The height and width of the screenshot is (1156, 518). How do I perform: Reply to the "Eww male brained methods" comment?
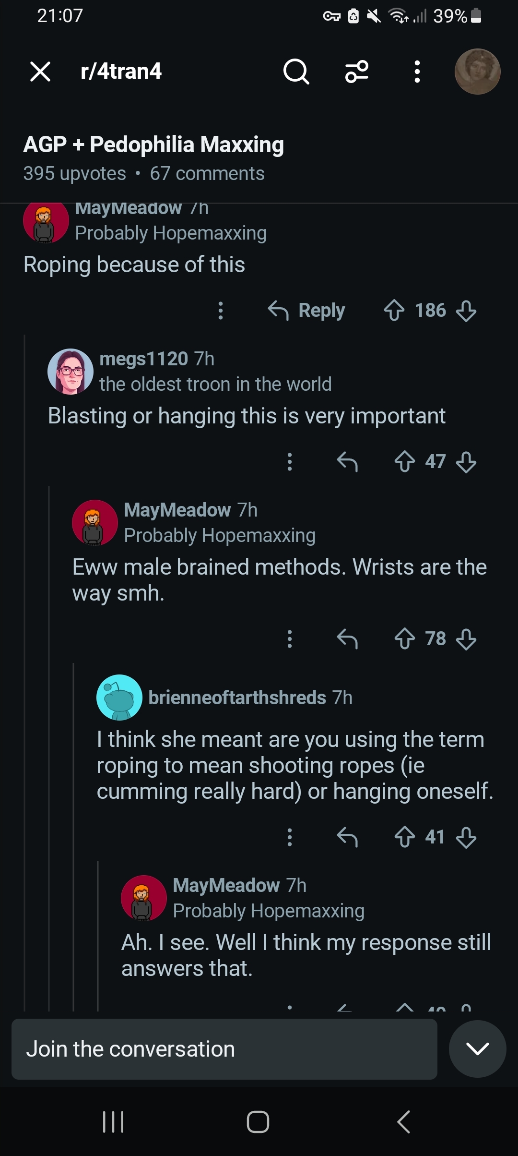pos(347,639)
